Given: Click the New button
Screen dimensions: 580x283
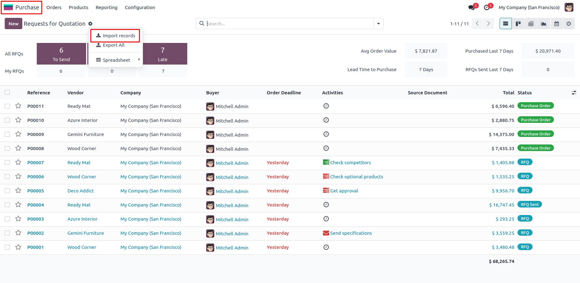Looking at the screenshot, I should [x=14, y=24].
